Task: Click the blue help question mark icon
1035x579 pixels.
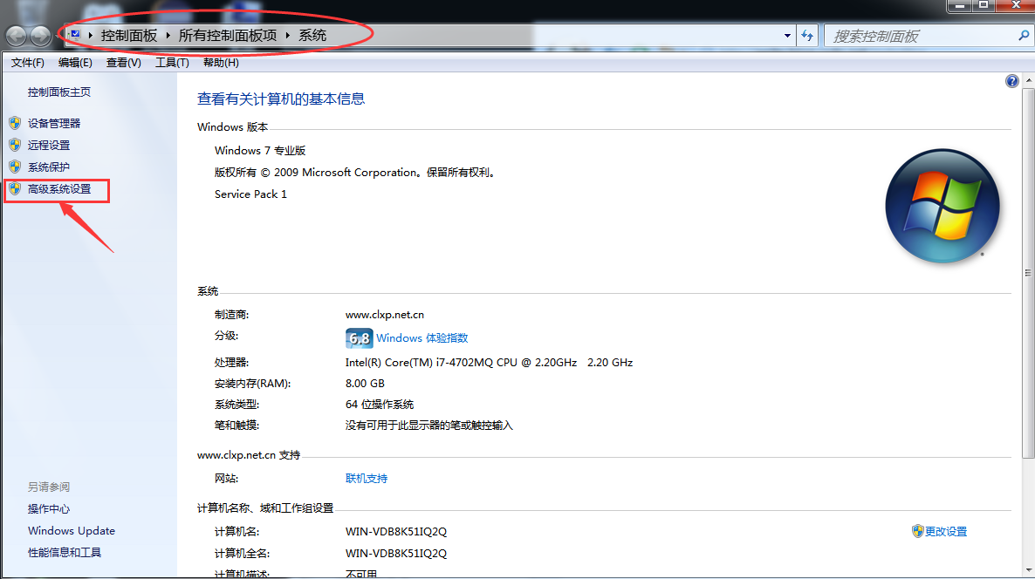Action: [1012, 81]
